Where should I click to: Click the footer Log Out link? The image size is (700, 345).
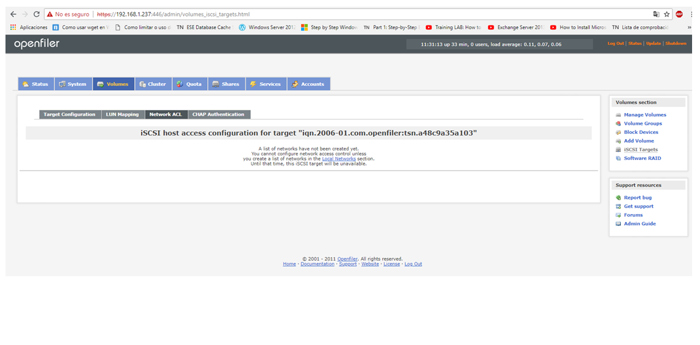413,264
